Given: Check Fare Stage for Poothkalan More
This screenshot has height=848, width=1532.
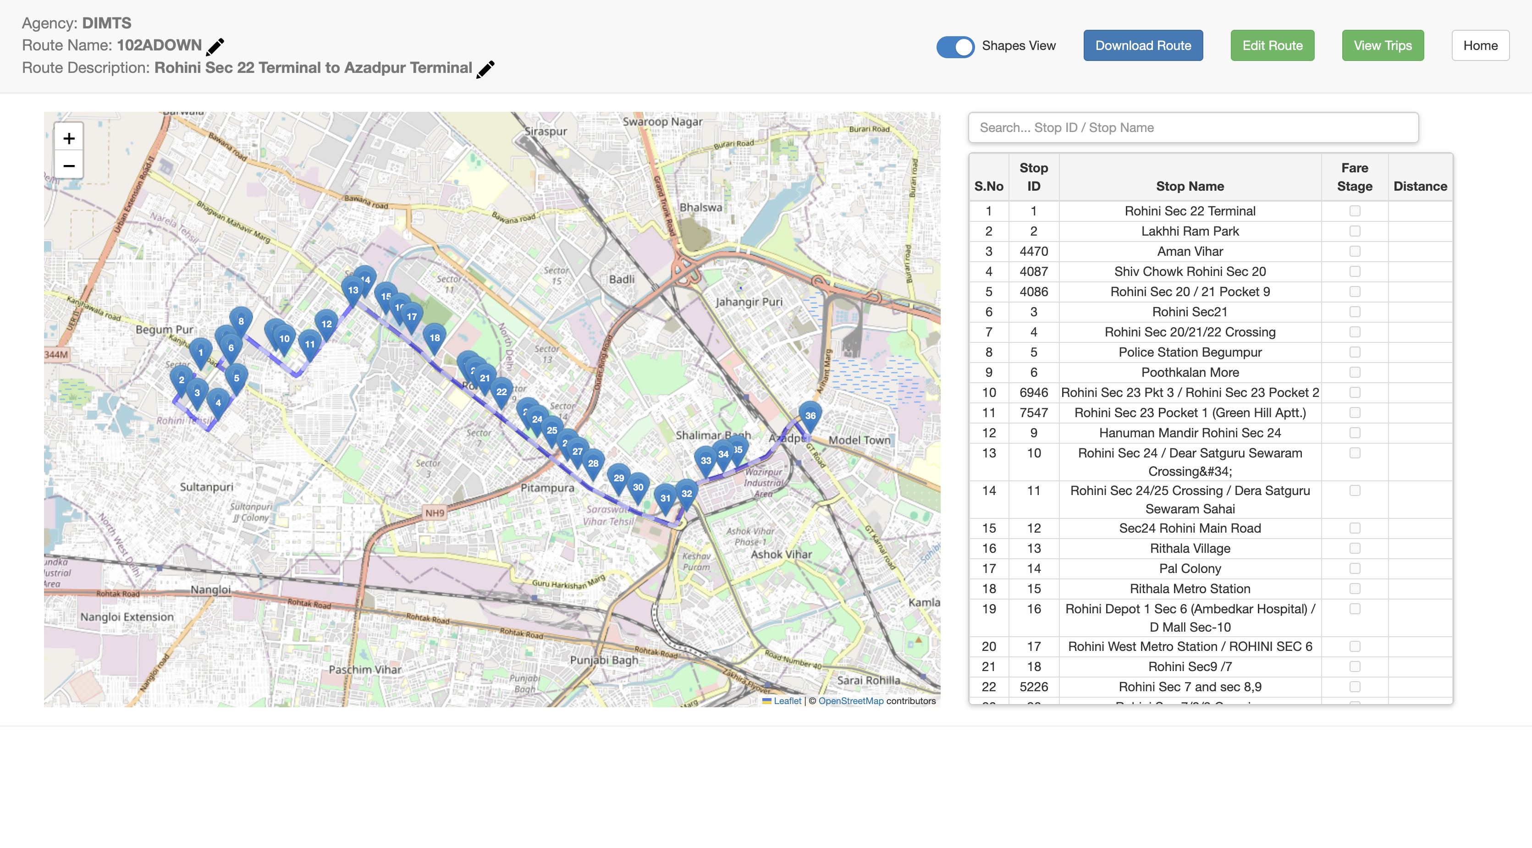Looking at the screenshot, I should 1355,373.
